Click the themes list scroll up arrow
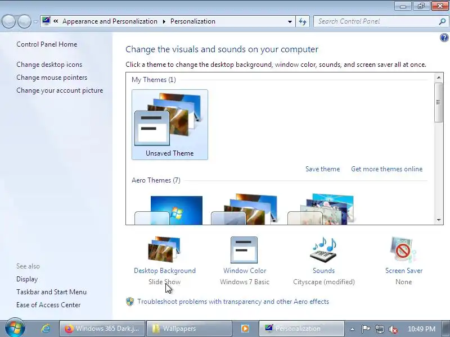450x337 pixels. (x=439, y=78)
